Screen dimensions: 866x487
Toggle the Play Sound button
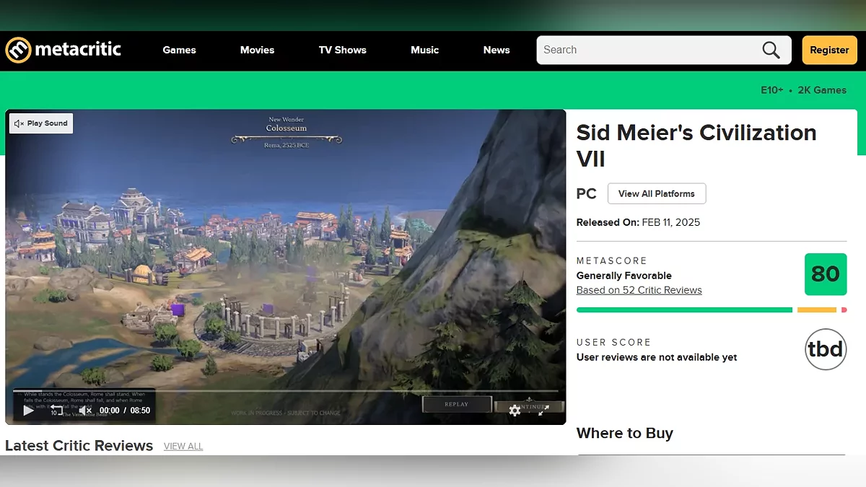tap(41, 123)
